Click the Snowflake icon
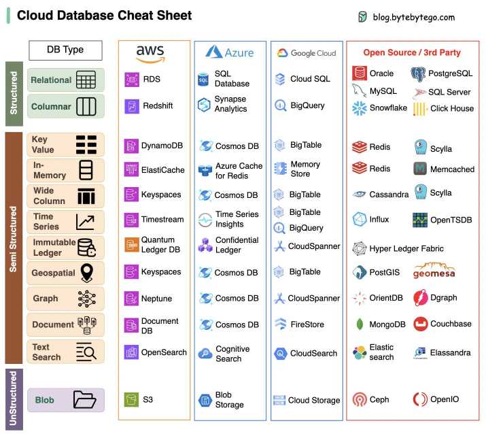 coord(359,108)
